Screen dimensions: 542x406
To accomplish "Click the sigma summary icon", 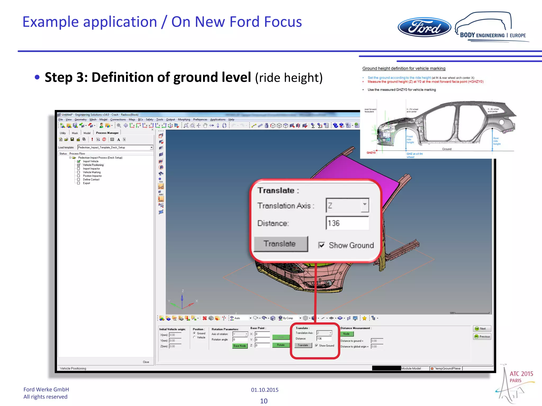I will point(313,126).
